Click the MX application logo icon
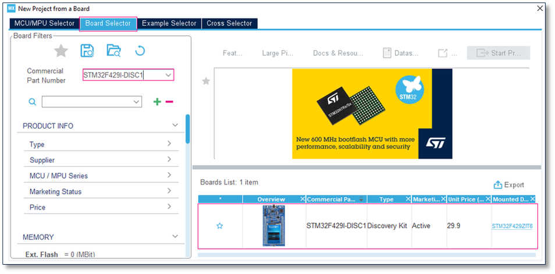Image resolution: width=555 pixels, height=274 pixels. pyautogui.click(x=11, y=8)
